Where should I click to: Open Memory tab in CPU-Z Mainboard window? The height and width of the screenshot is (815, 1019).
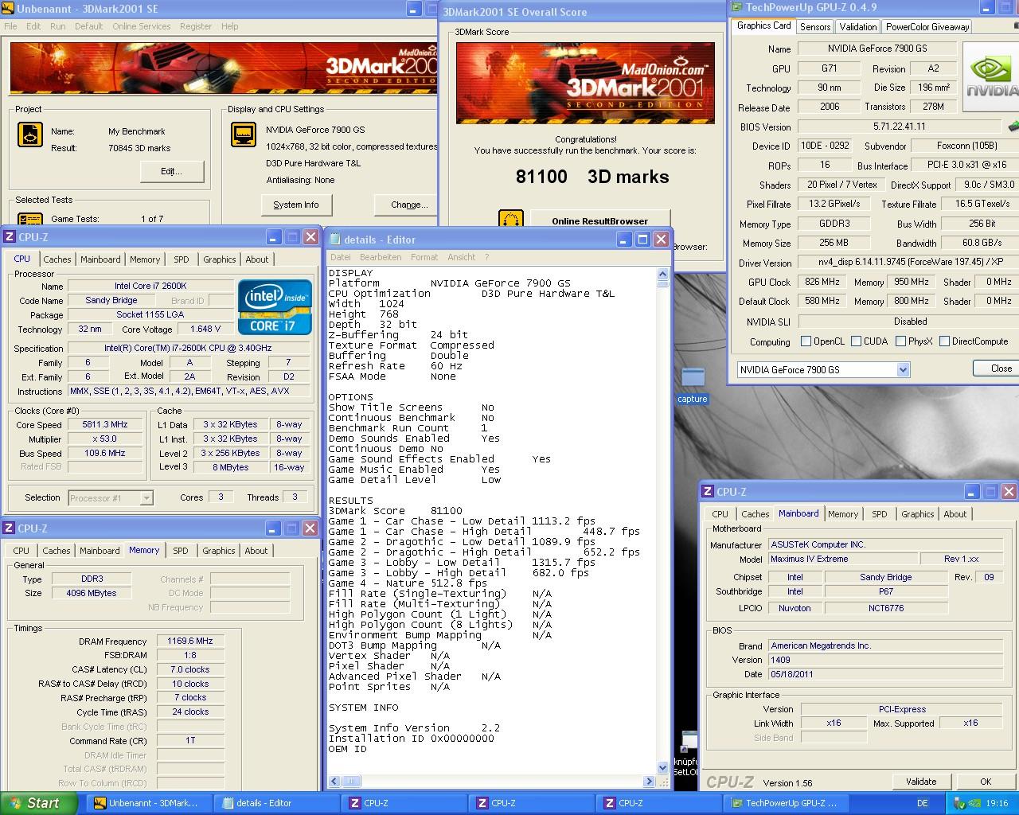pyautogui.click(x=843, y=514)
